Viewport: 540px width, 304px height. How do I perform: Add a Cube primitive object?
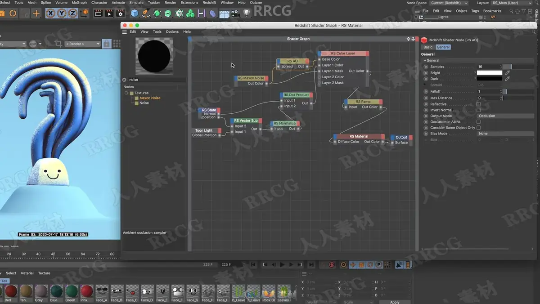135,13
